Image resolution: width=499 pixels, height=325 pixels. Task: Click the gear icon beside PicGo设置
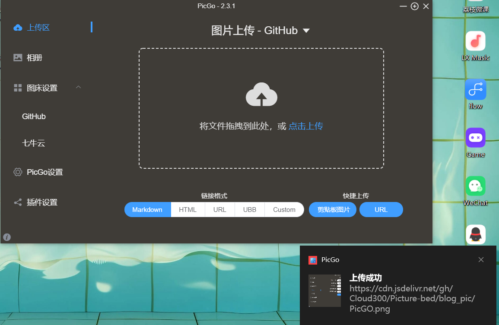tap(18, 172)
